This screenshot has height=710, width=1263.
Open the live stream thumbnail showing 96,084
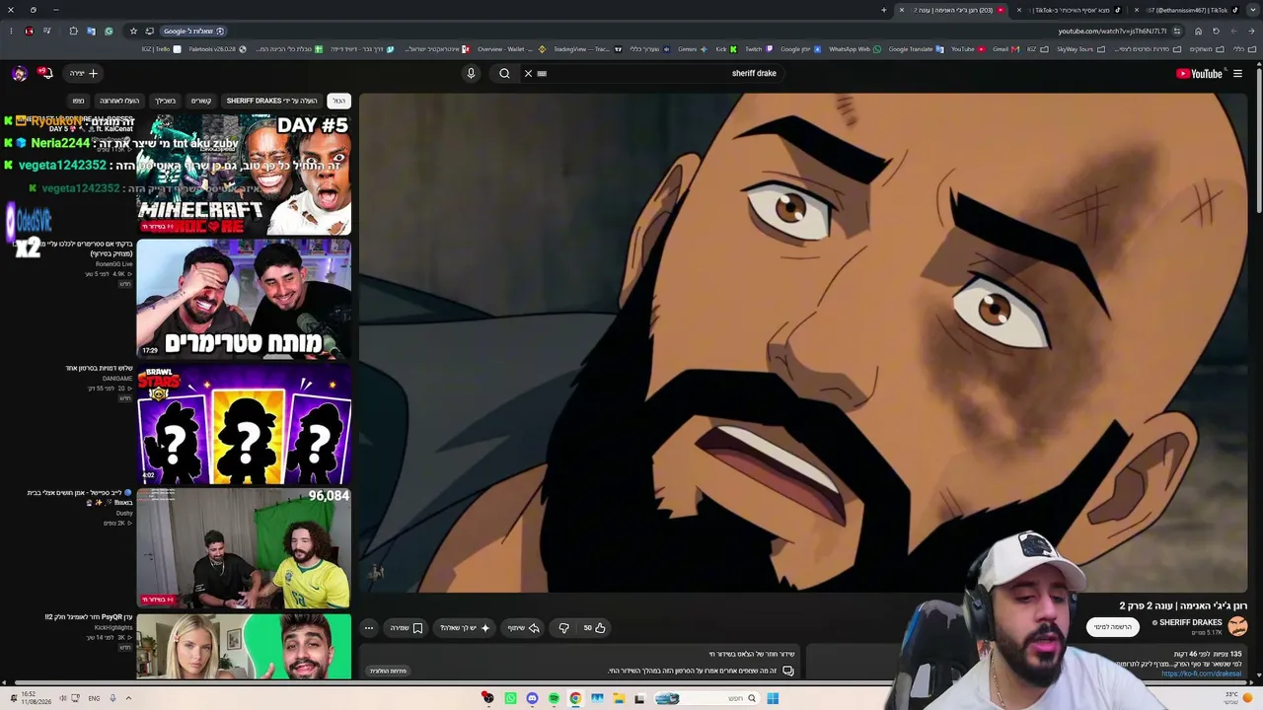[244, 548]
